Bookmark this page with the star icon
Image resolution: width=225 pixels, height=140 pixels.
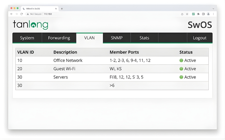[x=187, y=14]
